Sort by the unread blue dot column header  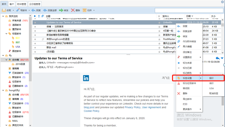click(35, 16)
